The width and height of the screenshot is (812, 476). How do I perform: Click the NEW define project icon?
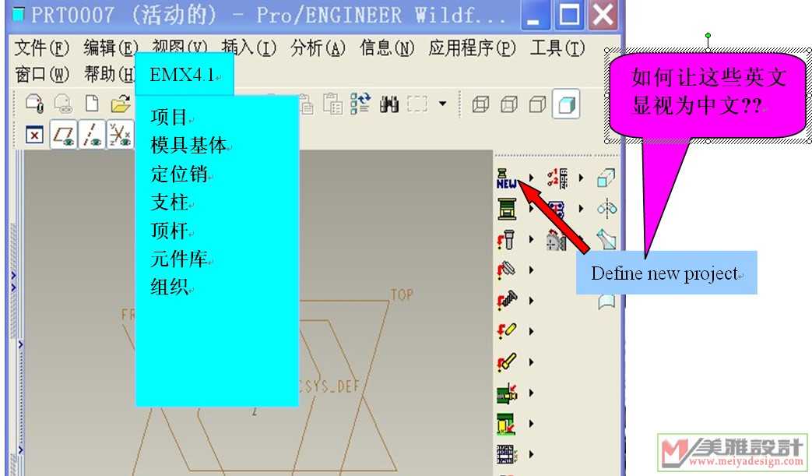click(506, 178)
